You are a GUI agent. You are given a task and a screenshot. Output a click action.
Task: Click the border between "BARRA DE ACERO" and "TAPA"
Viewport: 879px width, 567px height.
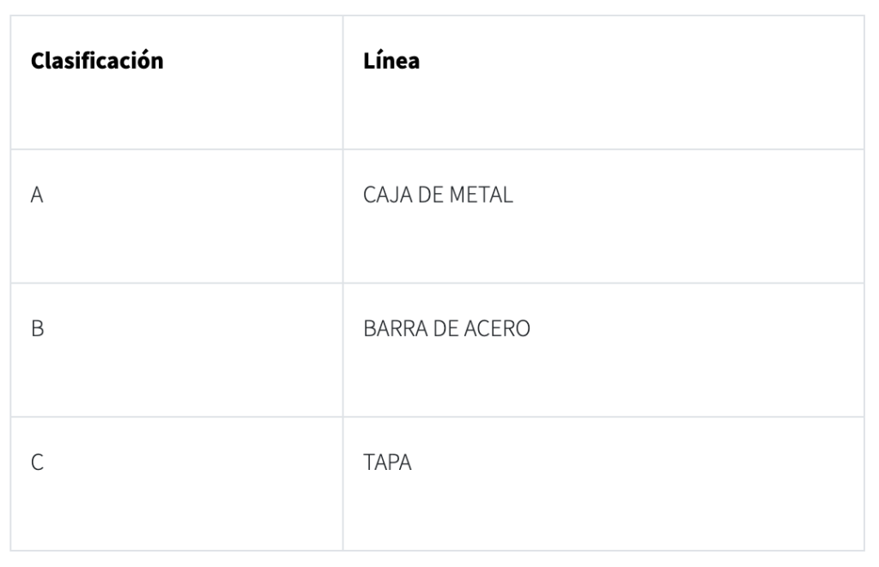coord(603,417)
